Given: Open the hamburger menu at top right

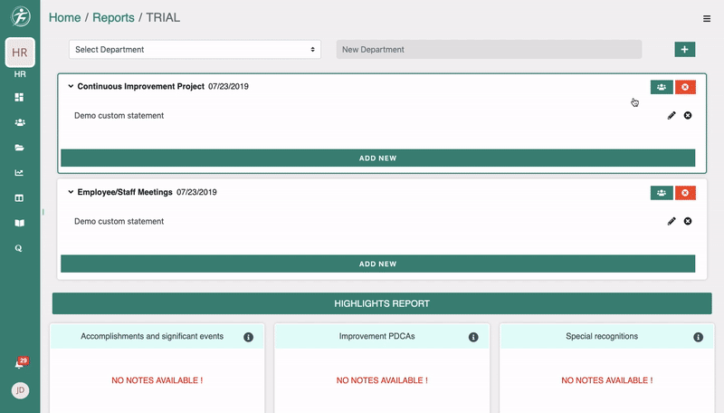Looking at the screenshot, I should tap(707, 18).
